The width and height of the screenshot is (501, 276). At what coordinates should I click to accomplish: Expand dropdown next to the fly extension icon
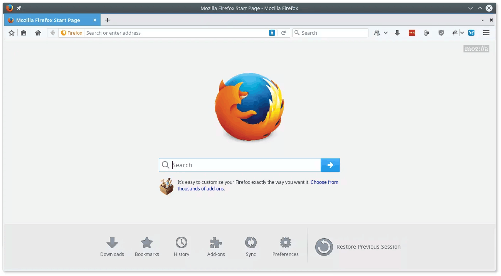(462, 33)
